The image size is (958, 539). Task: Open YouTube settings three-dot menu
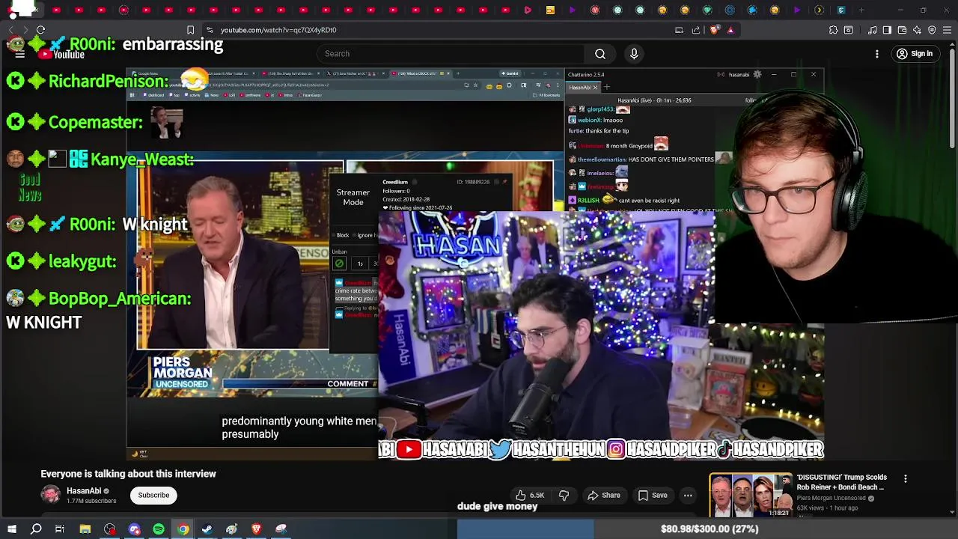click(877, 54)
